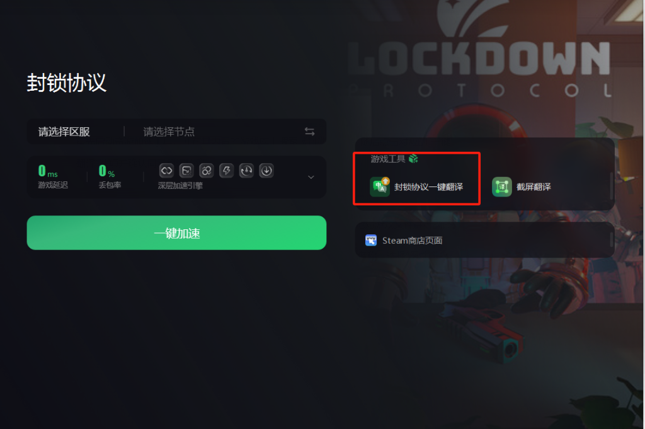Open the 封锁协议一键翻译 translate tool icon
645x429 pixels.
click(380, 186)
